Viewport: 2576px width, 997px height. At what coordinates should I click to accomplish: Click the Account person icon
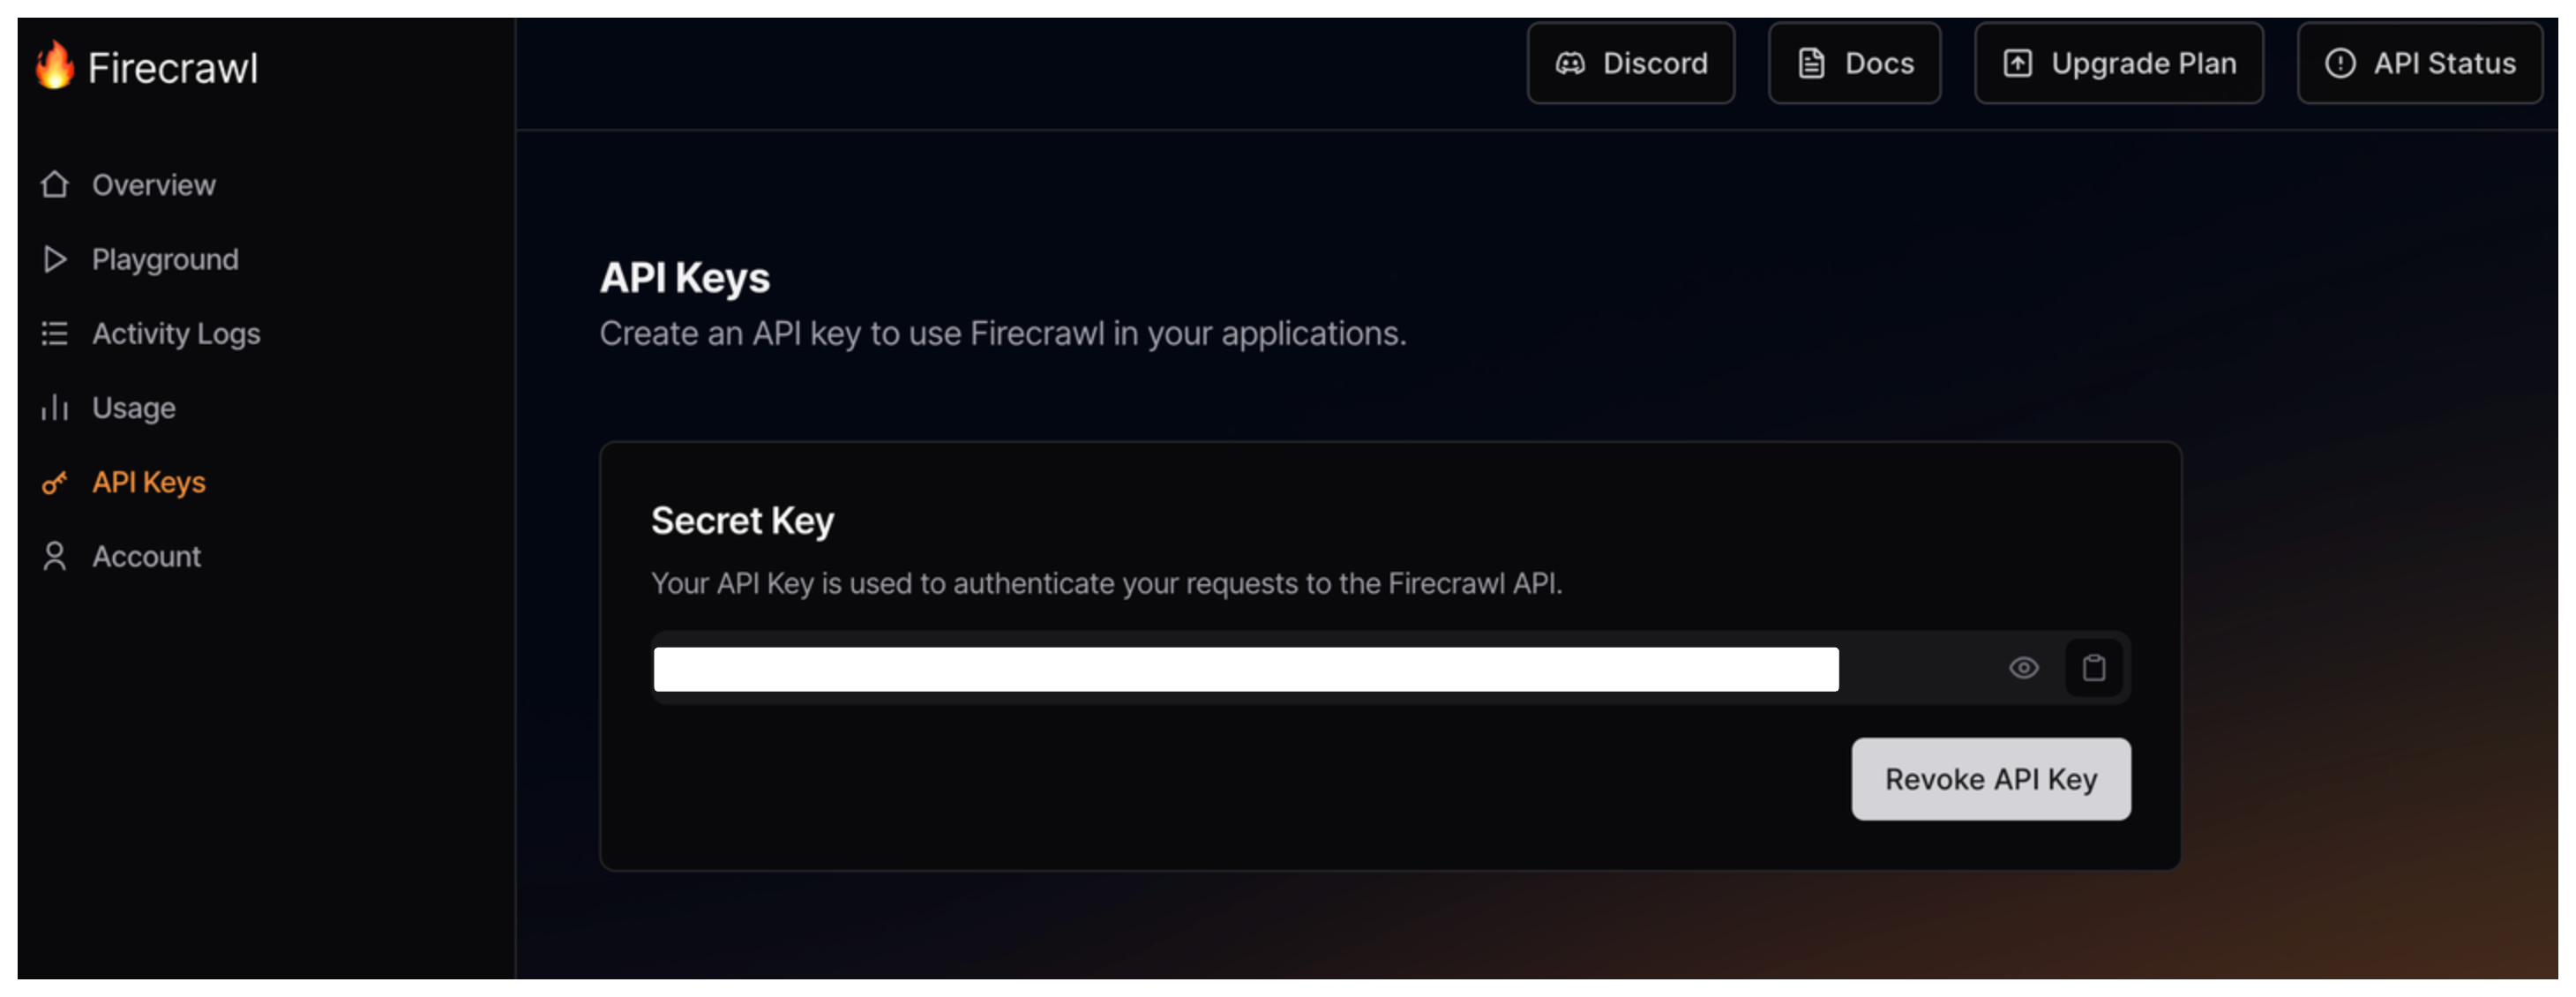click(55, 557)
